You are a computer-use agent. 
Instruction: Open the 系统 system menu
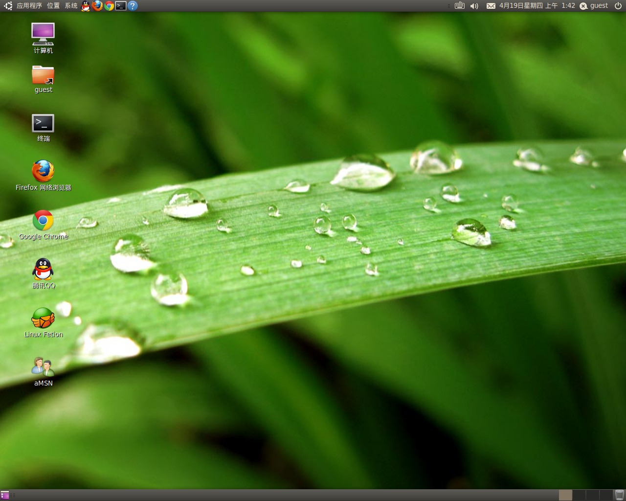[71, 6]
